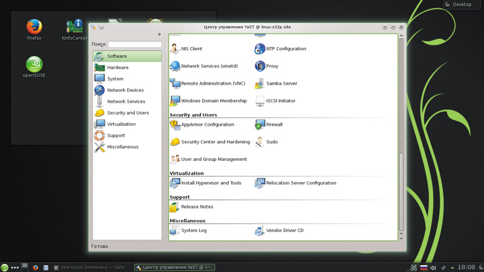Click scrollbar up arrow in module list

tap(401, 36)
